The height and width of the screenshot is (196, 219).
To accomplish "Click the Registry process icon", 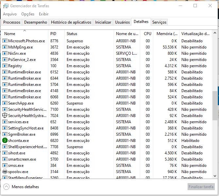I will point(5,66).
